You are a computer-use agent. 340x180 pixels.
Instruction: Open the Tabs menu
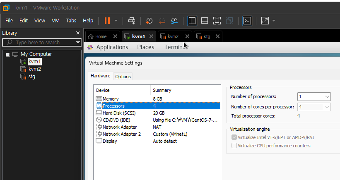tap(71, 21)
